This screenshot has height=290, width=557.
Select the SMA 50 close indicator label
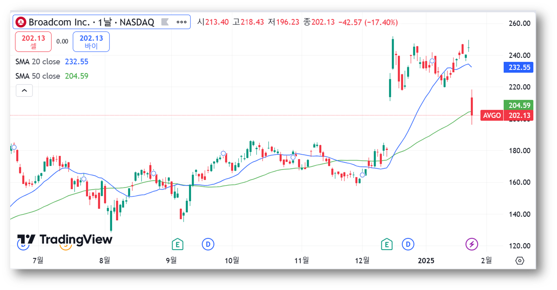[38, 76]
